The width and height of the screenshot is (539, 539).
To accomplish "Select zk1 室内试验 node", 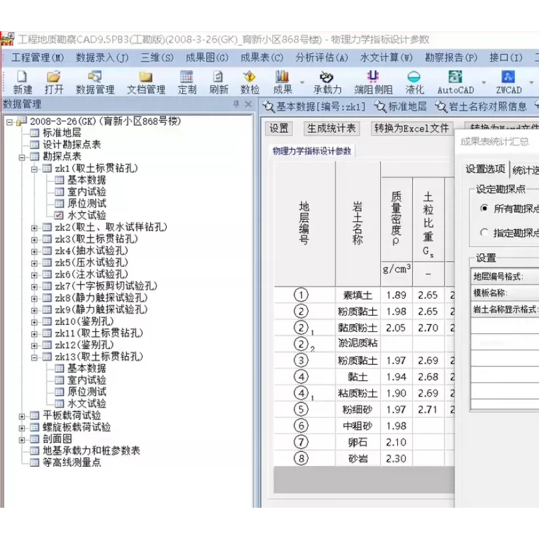I will click(x=87, y=191).
